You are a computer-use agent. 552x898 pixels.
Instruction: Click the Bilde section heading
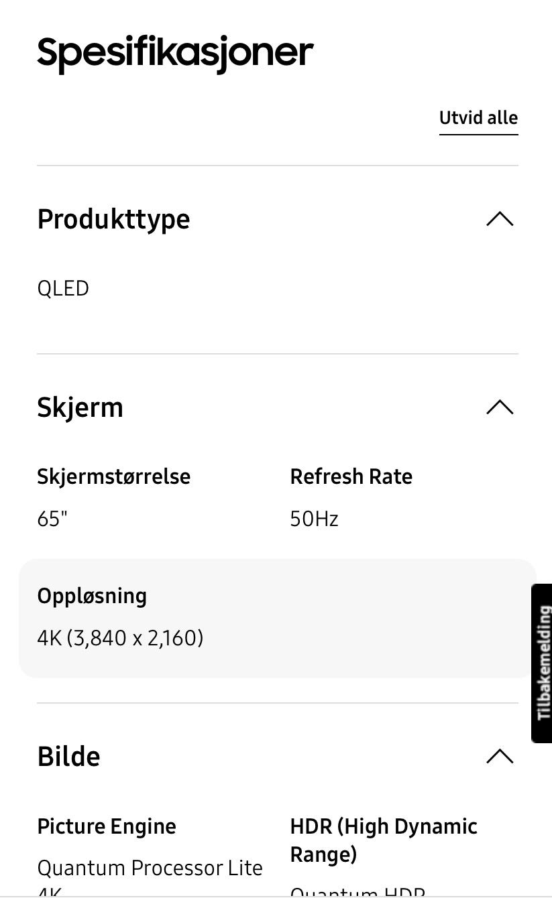point(68,757)
